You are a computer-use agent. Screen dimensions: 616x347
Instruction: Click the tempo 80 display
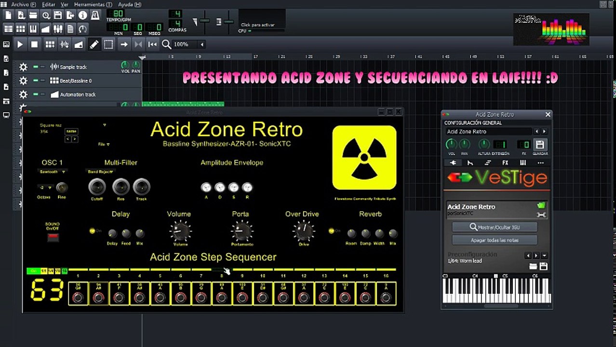(116, 13)
